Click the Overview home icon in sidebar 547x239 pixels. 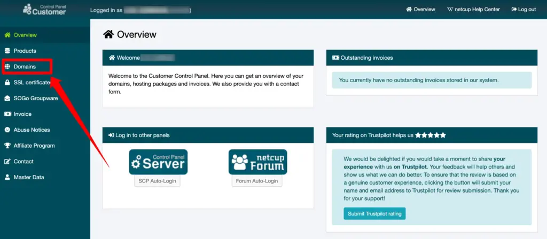click(7, 35)
